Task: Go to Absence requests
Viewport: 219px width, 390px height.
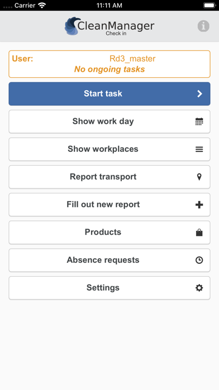Action: [x=109, y=260]
